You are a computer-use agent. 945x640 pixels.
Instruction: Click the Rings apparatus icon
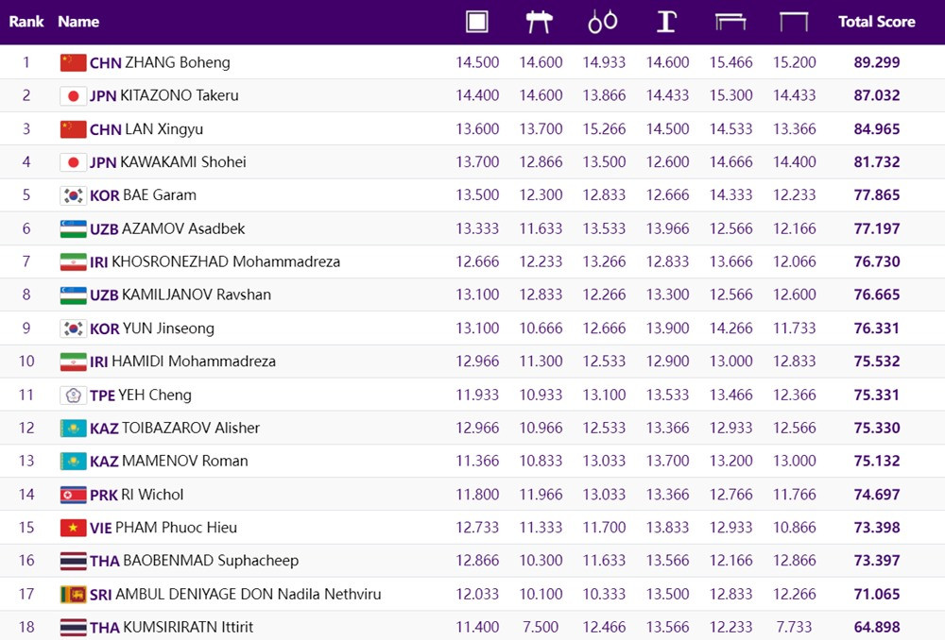(603, 22)
